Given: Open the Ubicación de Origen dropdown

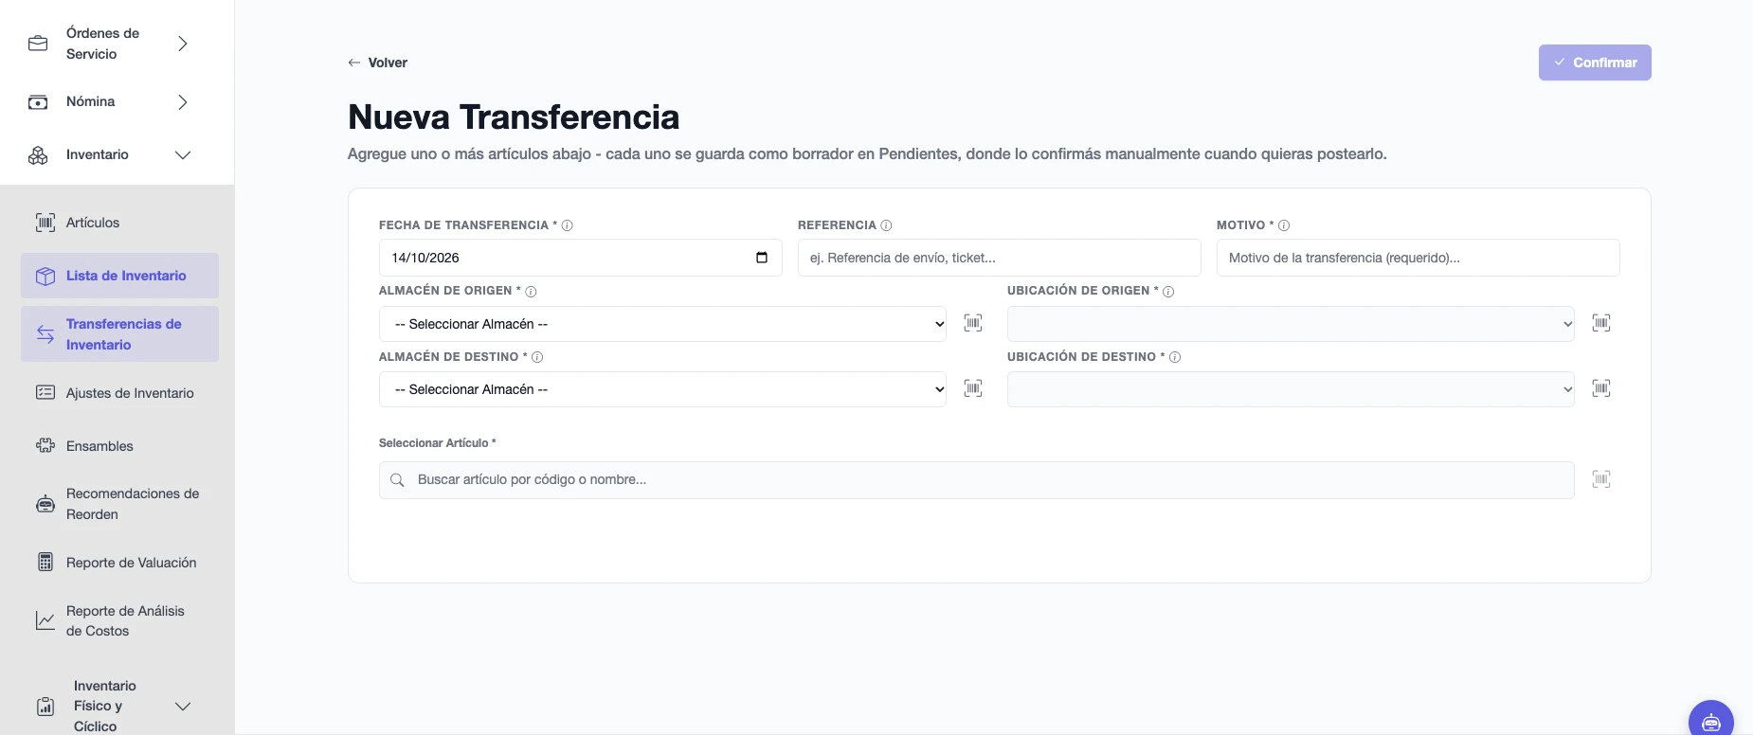Looking at the screenshot, I should [x=1291, y=324].
